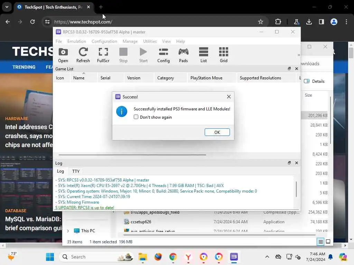Click the Icon column header

click(x=62, y=78)
